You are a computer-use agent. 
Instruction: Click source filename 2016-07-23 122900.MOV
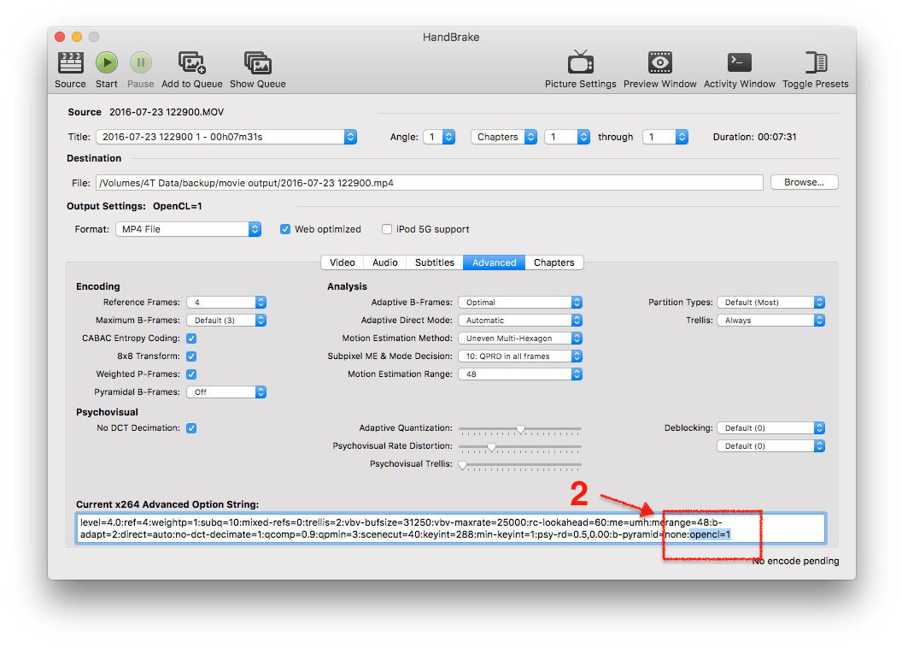pyautogui.click(x=167, y=112)
